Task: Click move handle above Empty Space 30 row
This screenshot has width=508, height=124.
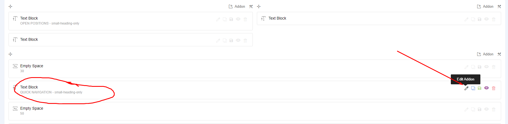Action: (x=10, y=54)
